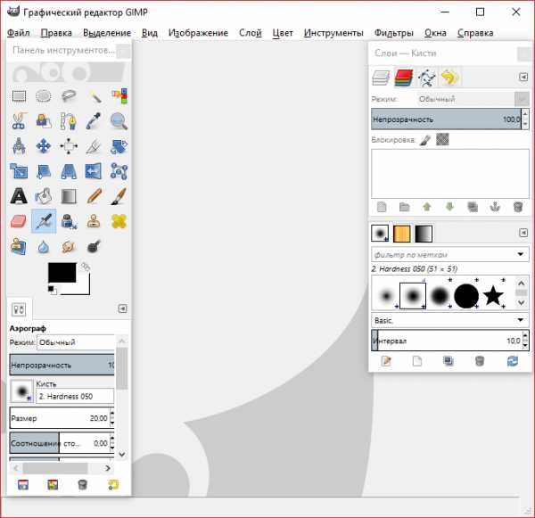Viewport: 535px width, 518px height.
Task: Swap foreground and background colors
Action: (x=86, y=267)
